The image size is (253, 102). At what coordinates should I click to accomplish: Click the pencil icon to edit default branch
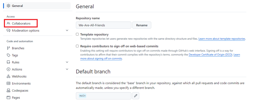tap(136, 96)
